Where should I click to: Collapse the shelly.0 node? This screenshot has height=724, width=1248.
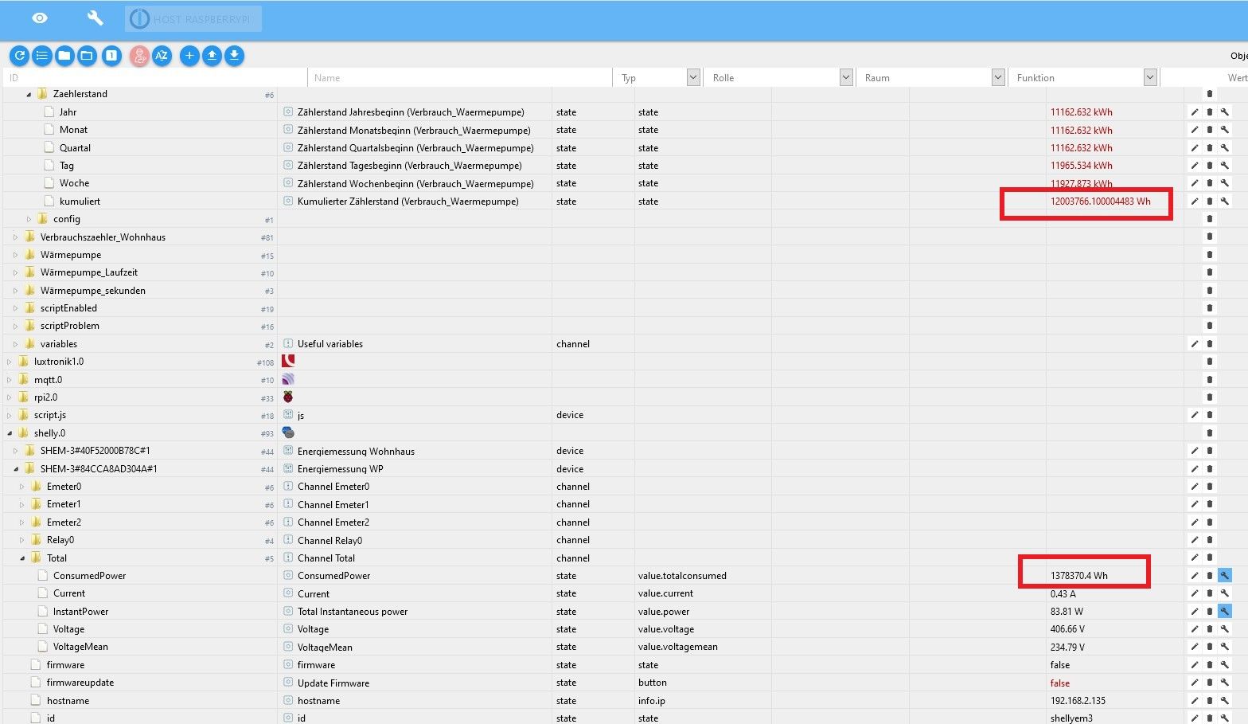(x=10, y=433)
